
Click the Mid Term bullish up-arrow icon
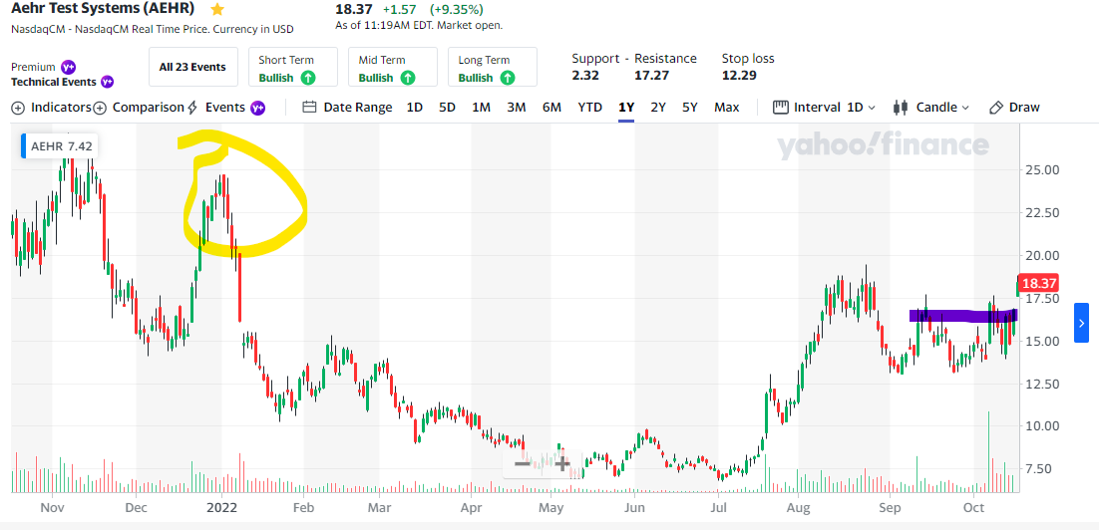click(x=407, y=78)
